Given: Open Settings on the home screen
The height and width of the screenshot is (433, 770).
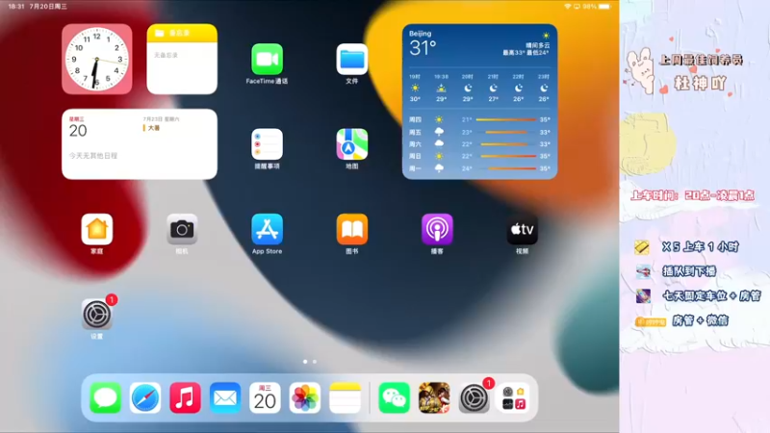Looking at the screenshot, I should (x=97, y=315).
